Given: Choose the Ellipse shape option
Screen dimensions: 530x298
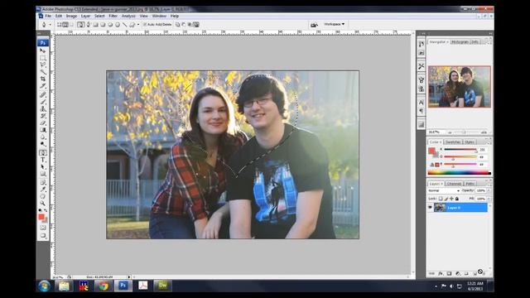Looking at the screenshot, I should click(110, 25).
